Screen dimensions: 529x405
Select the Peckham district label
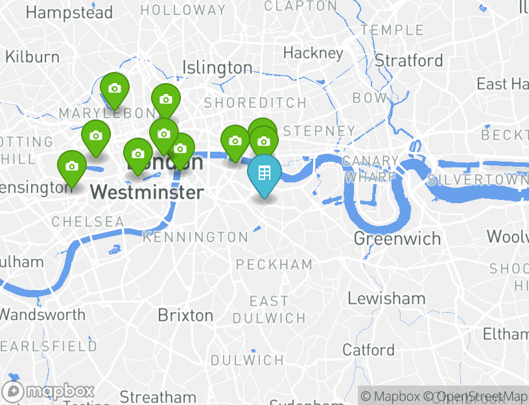click(x=274, y=264)
